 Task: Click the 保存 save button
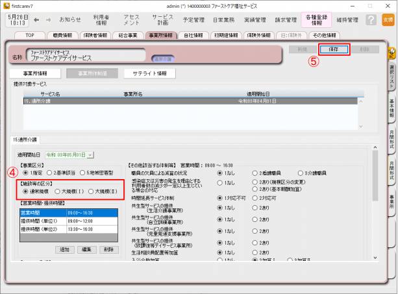[x=334, y=49]
